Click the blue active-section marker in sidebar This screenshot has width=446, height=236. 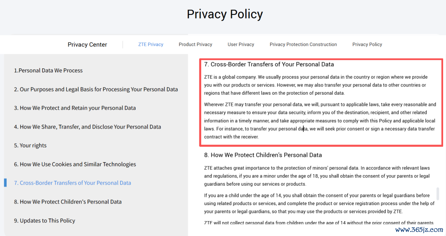click(x=5, y=183)
